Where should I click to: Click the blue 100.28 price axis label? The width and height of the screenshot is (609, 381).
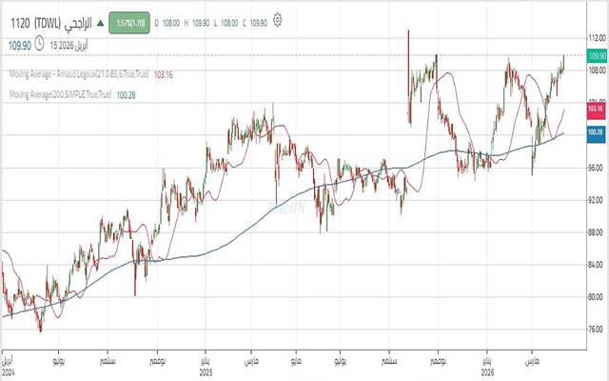point(597,132)
